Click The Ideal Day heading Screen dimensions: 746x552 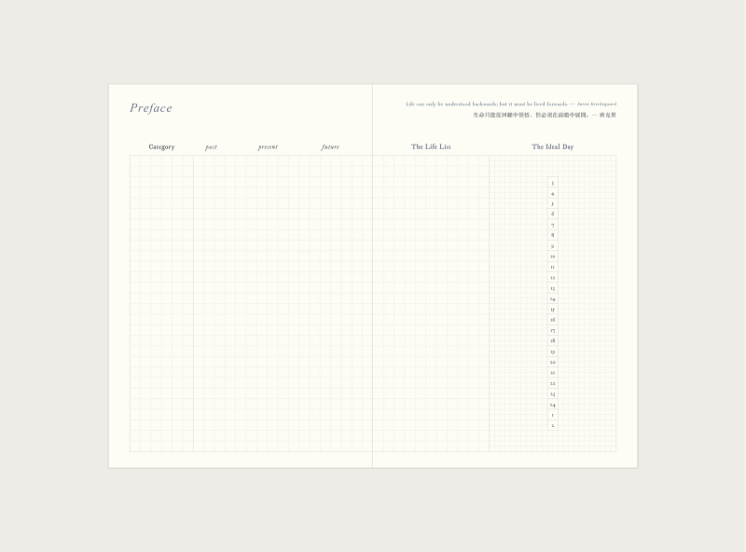coord(552,147)
